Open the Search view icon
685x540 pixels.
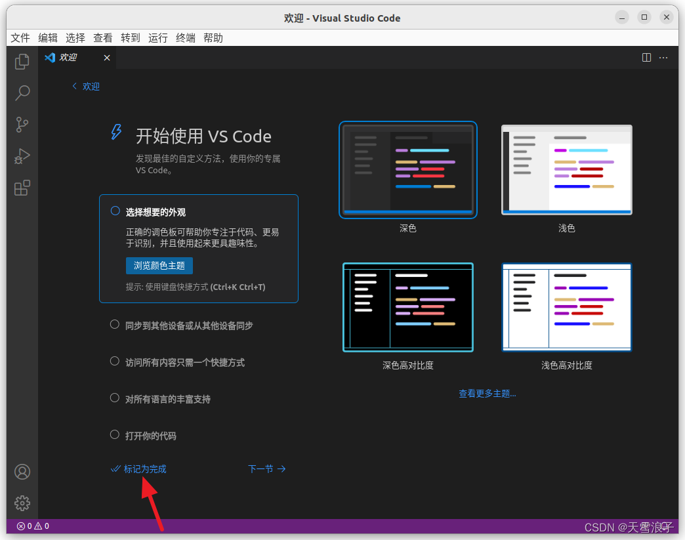[22, 93]
